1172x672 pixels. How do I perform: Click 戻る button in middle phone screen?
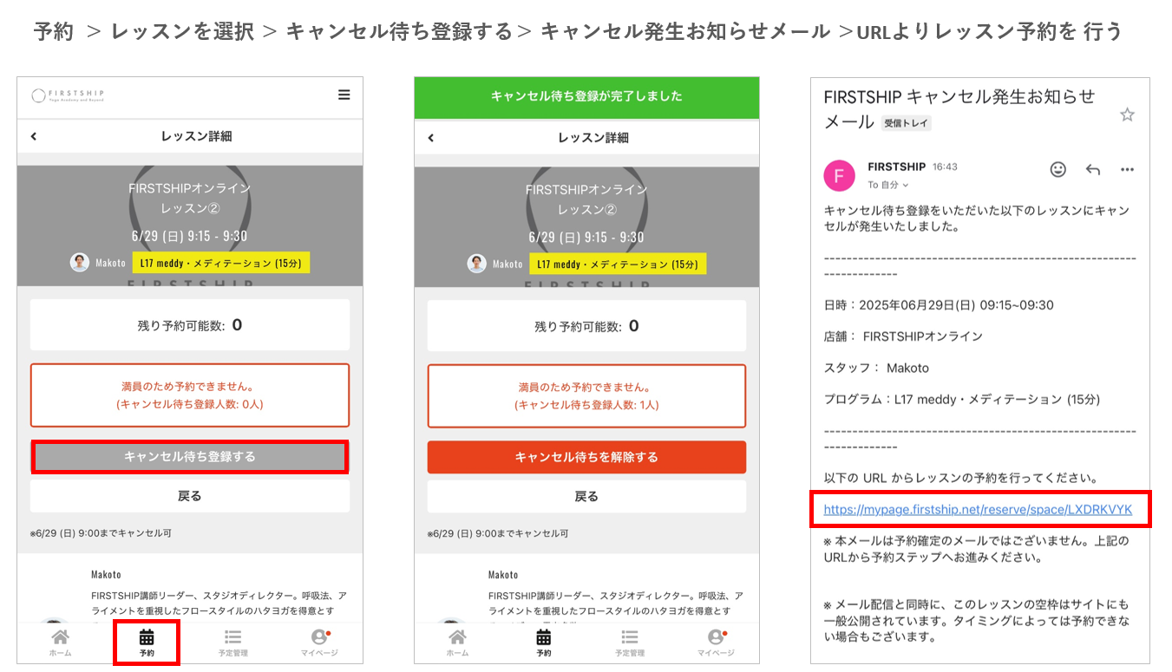click(x=586, y=496)
